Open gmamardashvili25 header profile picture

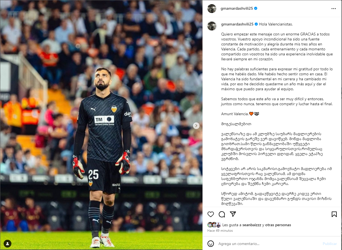coord(212,9)
